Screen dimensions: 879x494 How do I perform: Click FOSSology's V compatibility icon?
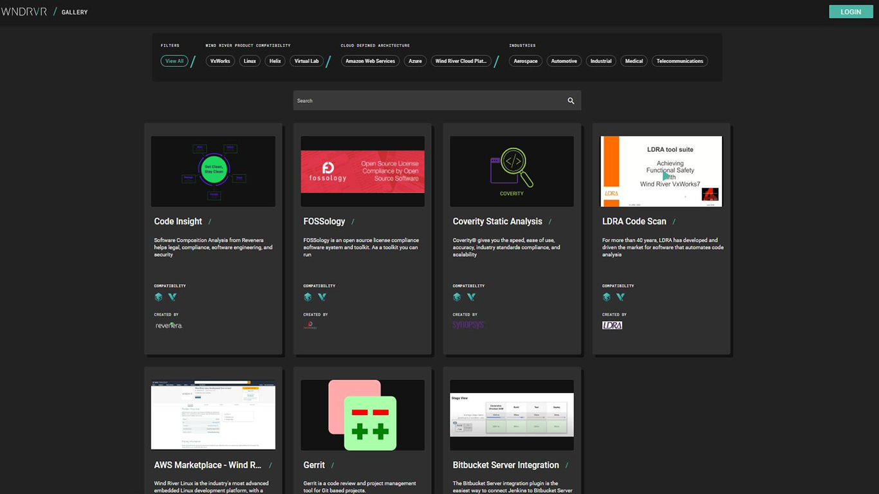322,297
